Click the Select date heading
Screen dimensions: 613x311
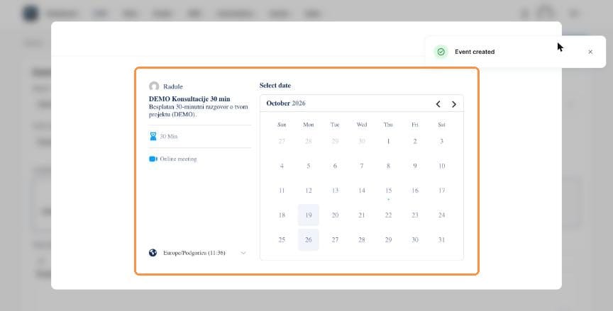click(275, 86)
